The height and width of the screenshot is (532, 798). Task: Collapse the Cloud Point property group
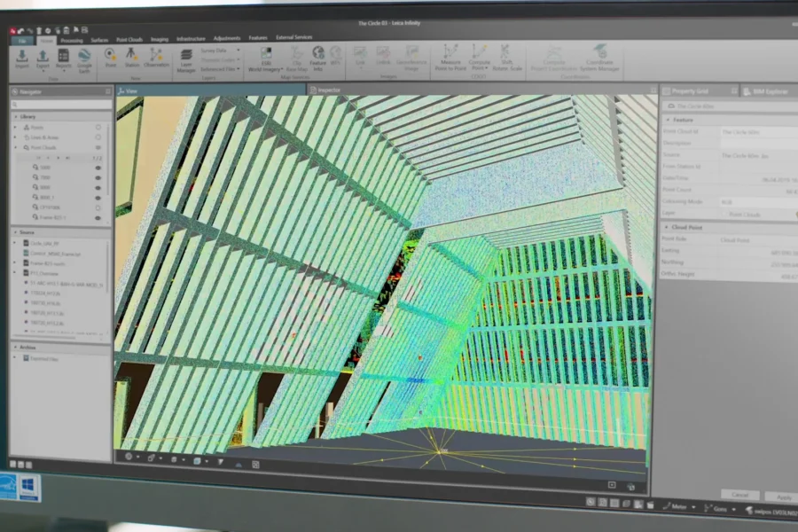click(667, 227)
